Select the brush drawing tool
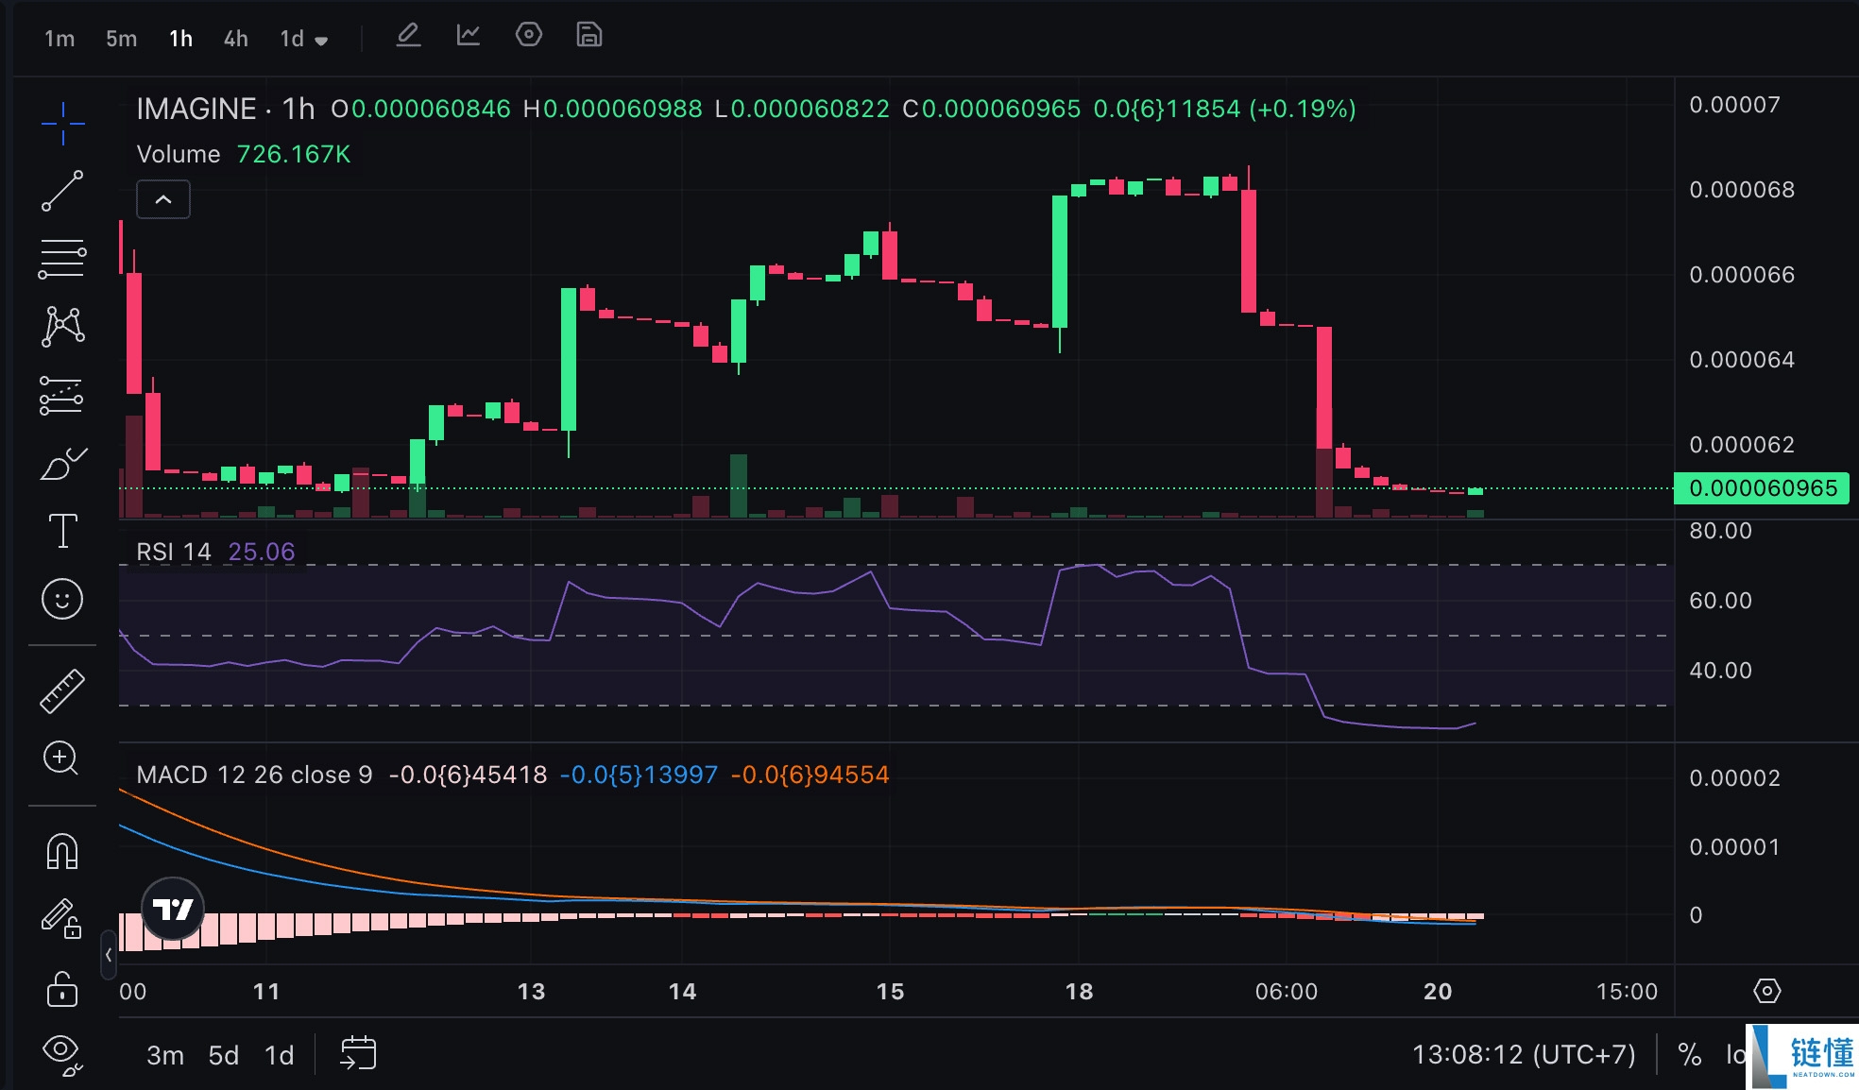 click(x=62, y=464)
